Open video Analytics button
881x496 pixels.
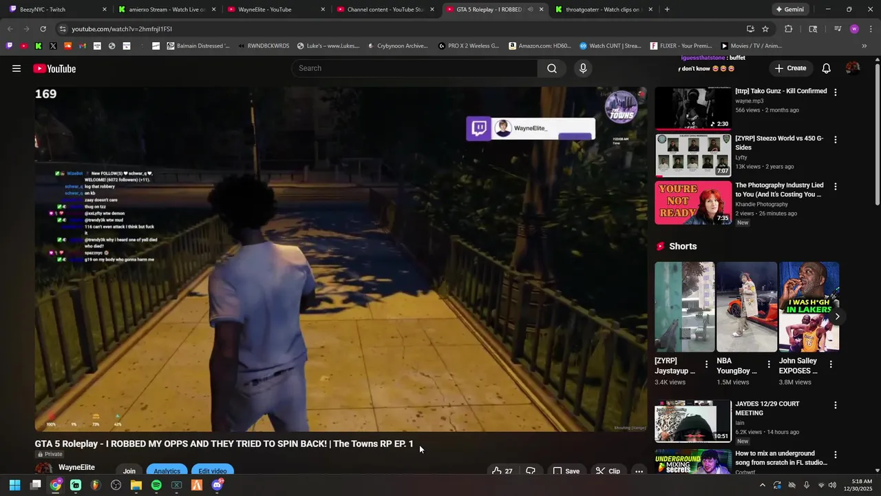click(167, 471)
